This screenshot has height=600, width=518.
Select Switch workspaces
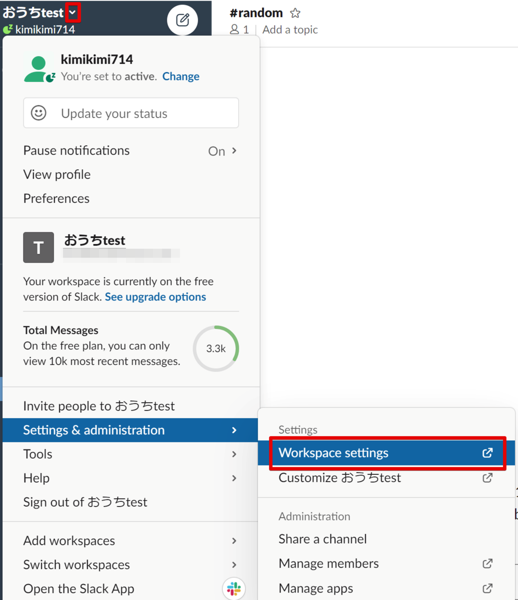click(131, 564)
